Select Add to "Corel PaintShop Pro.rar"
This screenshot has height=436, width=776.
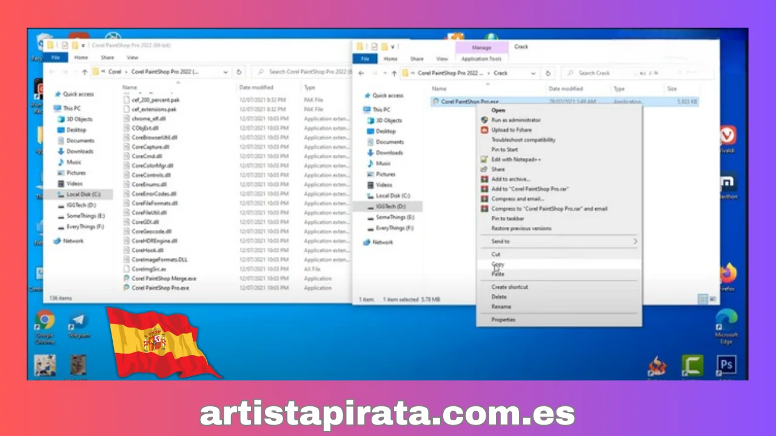coord(530,189)
